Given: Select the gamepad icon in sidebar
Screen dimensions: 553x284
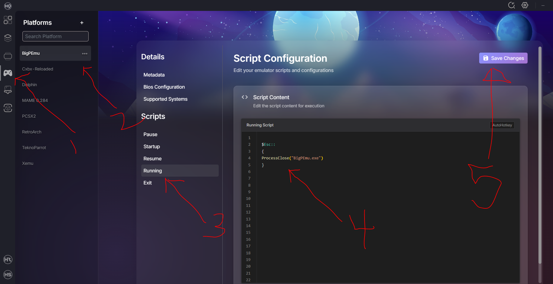Looking at the screenshot, I should [x=8, y=73].
